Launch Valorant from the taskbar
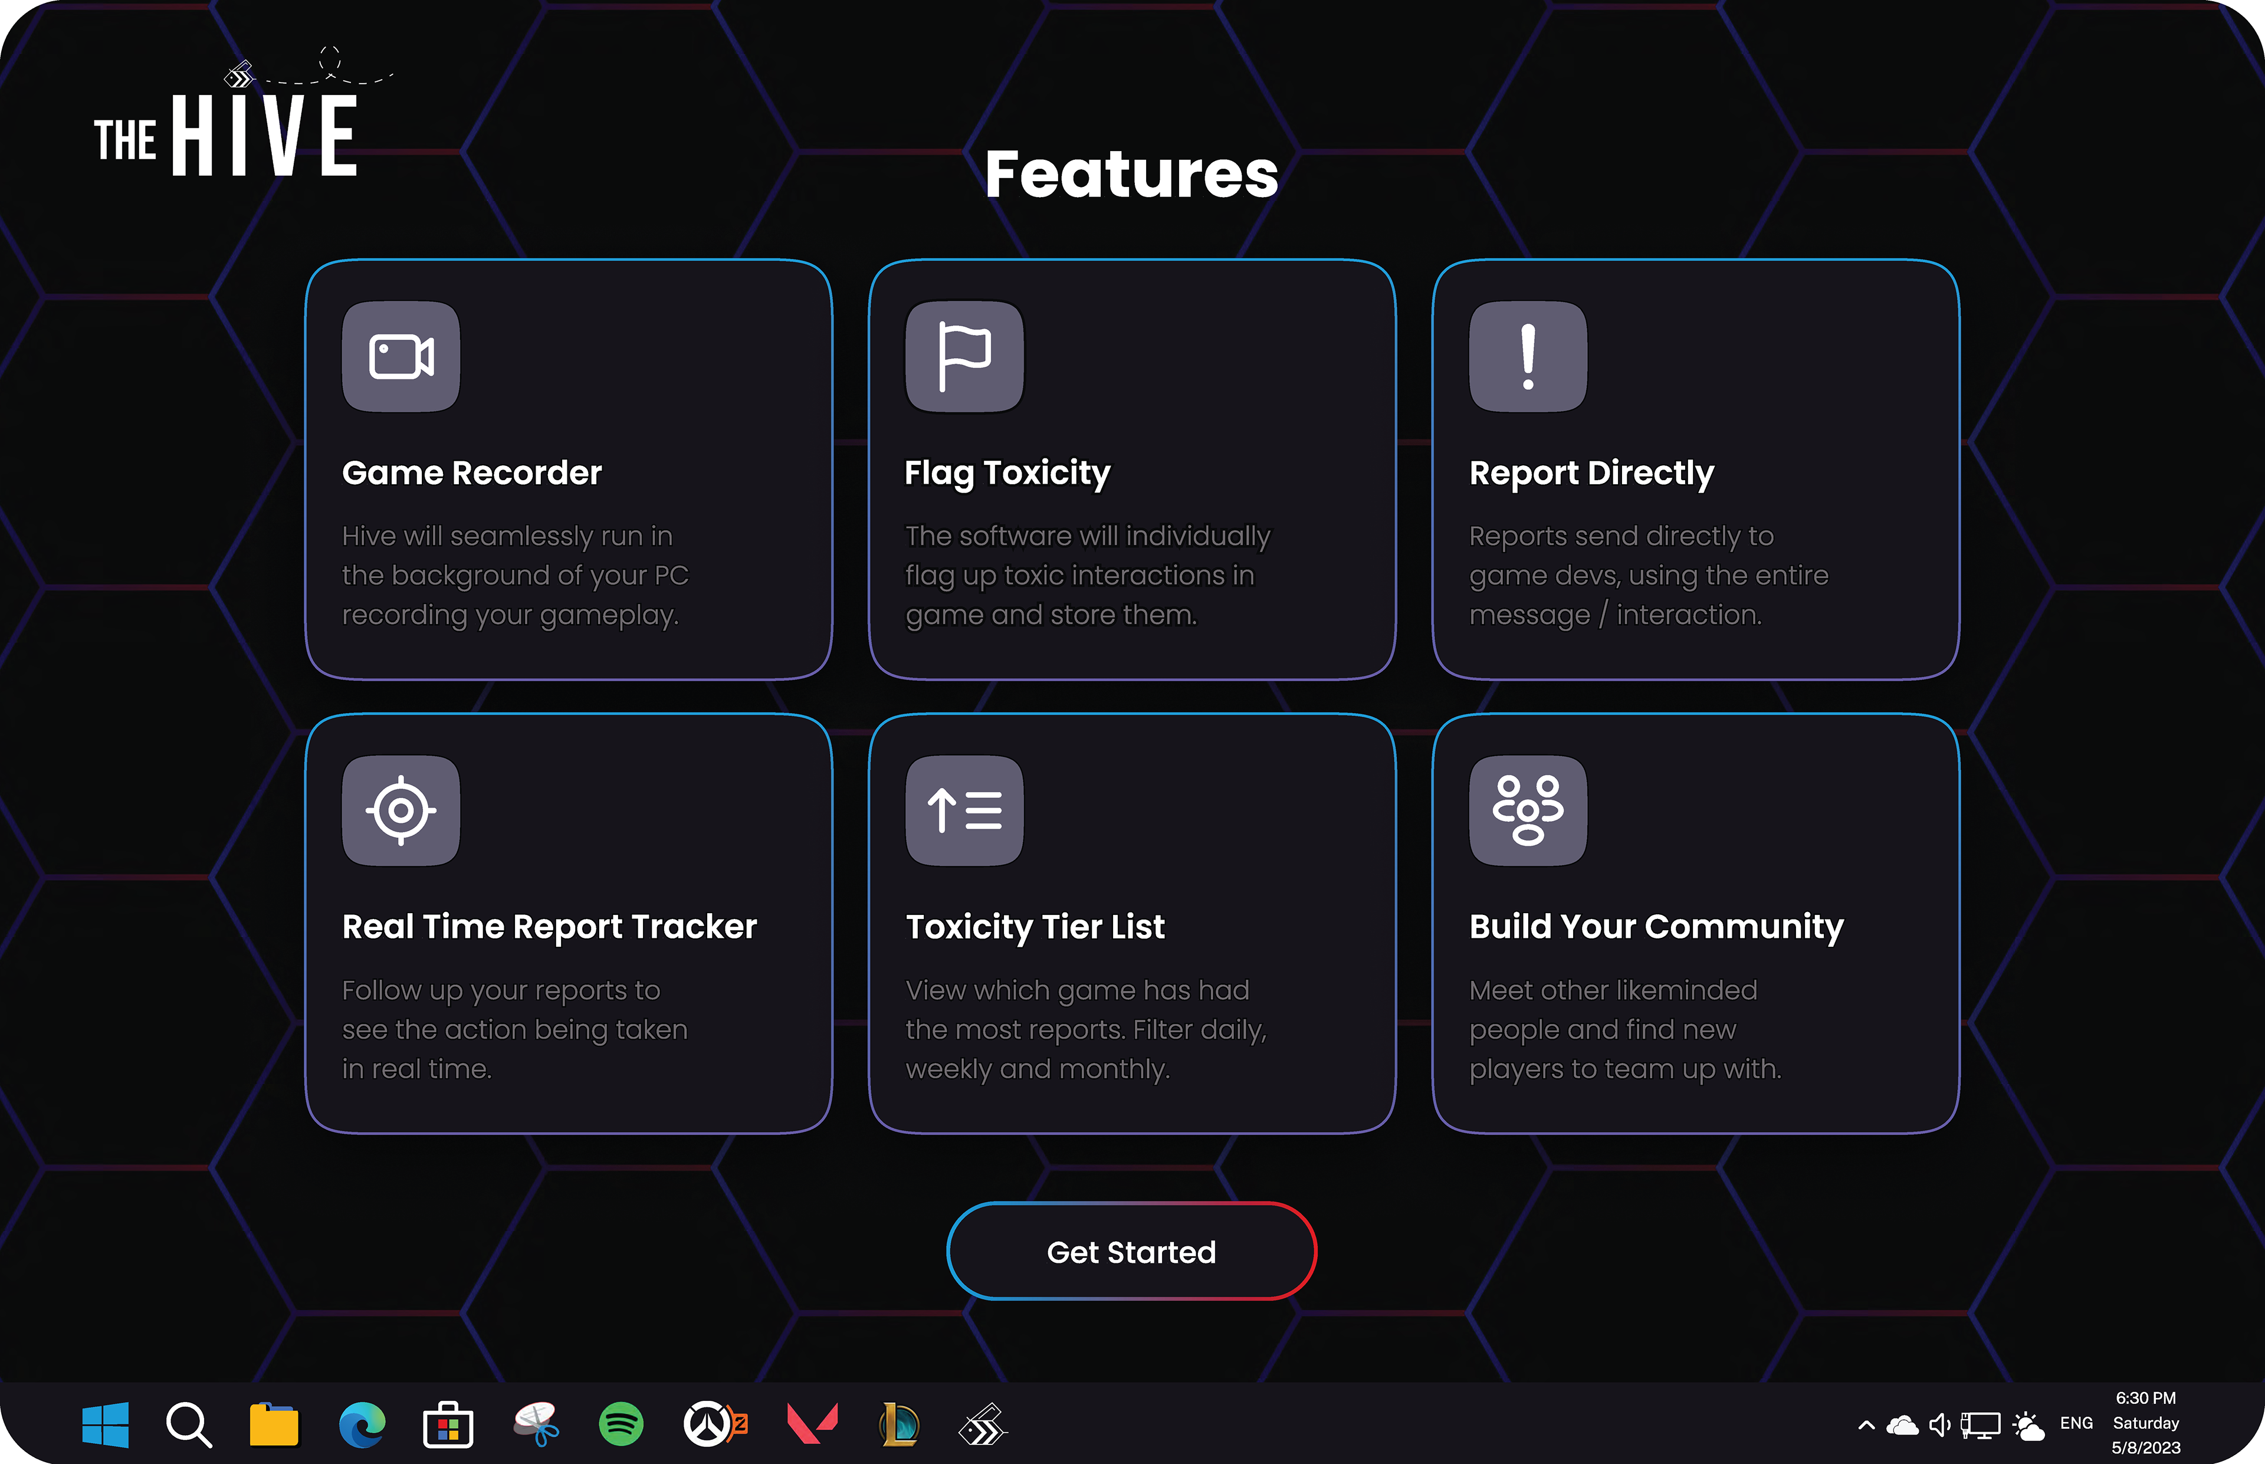Image resolution: width=2265 pixels, height=1464 pixels. [813, 1423]
